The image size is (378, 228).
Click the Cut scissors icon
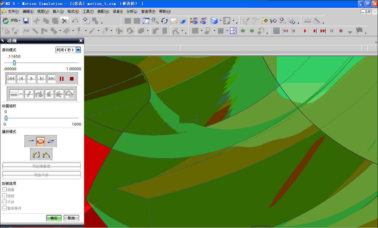(36, 21)
